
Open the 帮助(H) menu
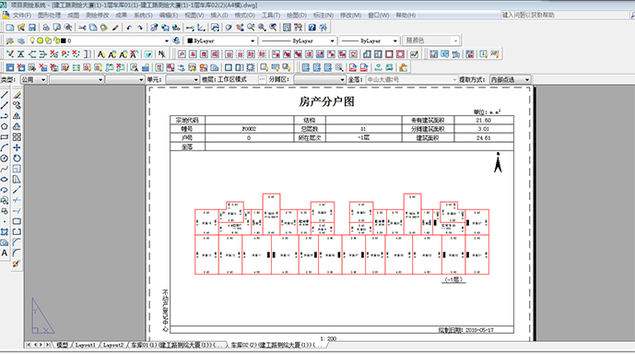(406, 16)
